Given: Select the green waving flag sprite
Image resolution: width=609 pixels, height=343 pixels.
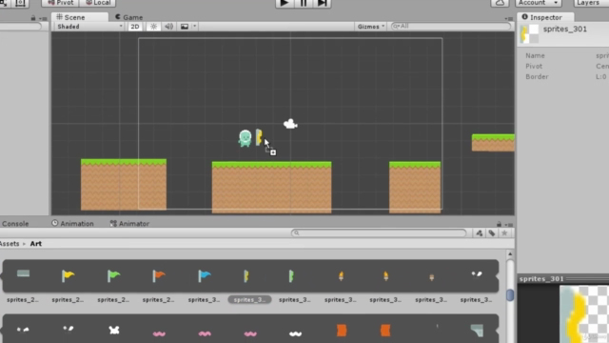Looking at the screenshot, I should (113, 275).
